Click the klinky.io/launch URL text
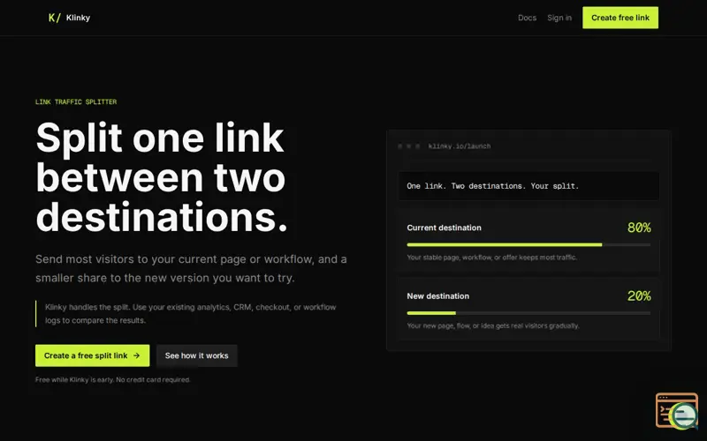This screenshot has width=707, height=441. (x=459, y=146)
